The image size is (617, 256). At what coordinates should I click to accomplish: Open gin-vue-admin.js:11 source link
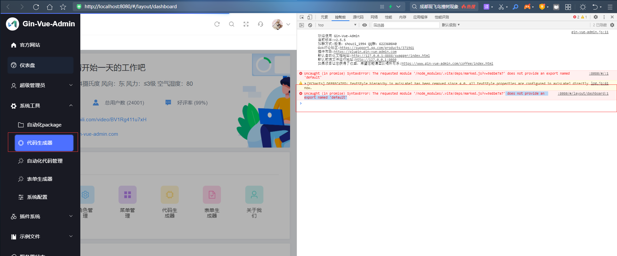click(590, 32)
